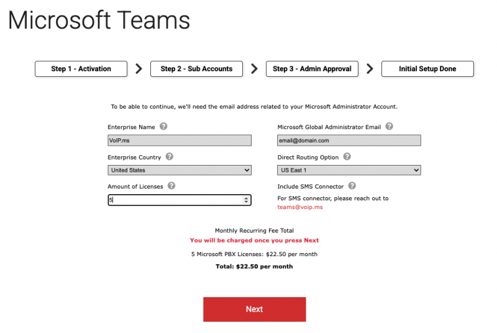Click the 'Monthly Recurring Fee Total' label

pos(254,231)
